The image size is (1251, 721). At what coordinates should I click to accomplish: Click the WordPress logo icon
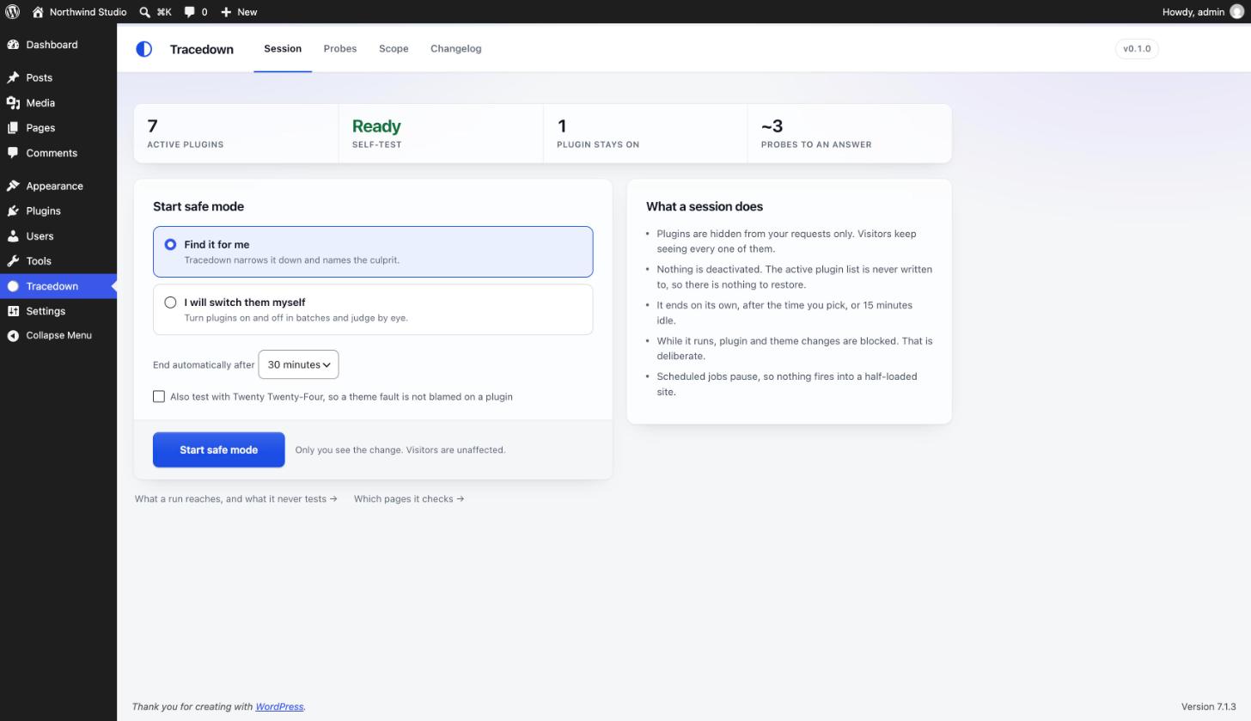click(13, 12)
